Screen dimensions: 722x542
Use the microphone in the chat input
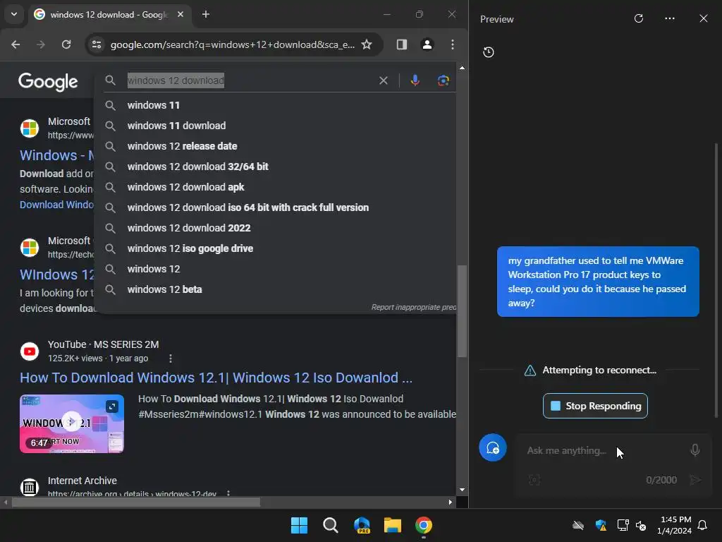[695, 450]
